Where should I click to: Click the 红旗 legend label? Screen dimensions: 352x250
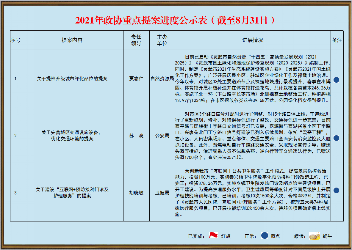tap(226, 236)
